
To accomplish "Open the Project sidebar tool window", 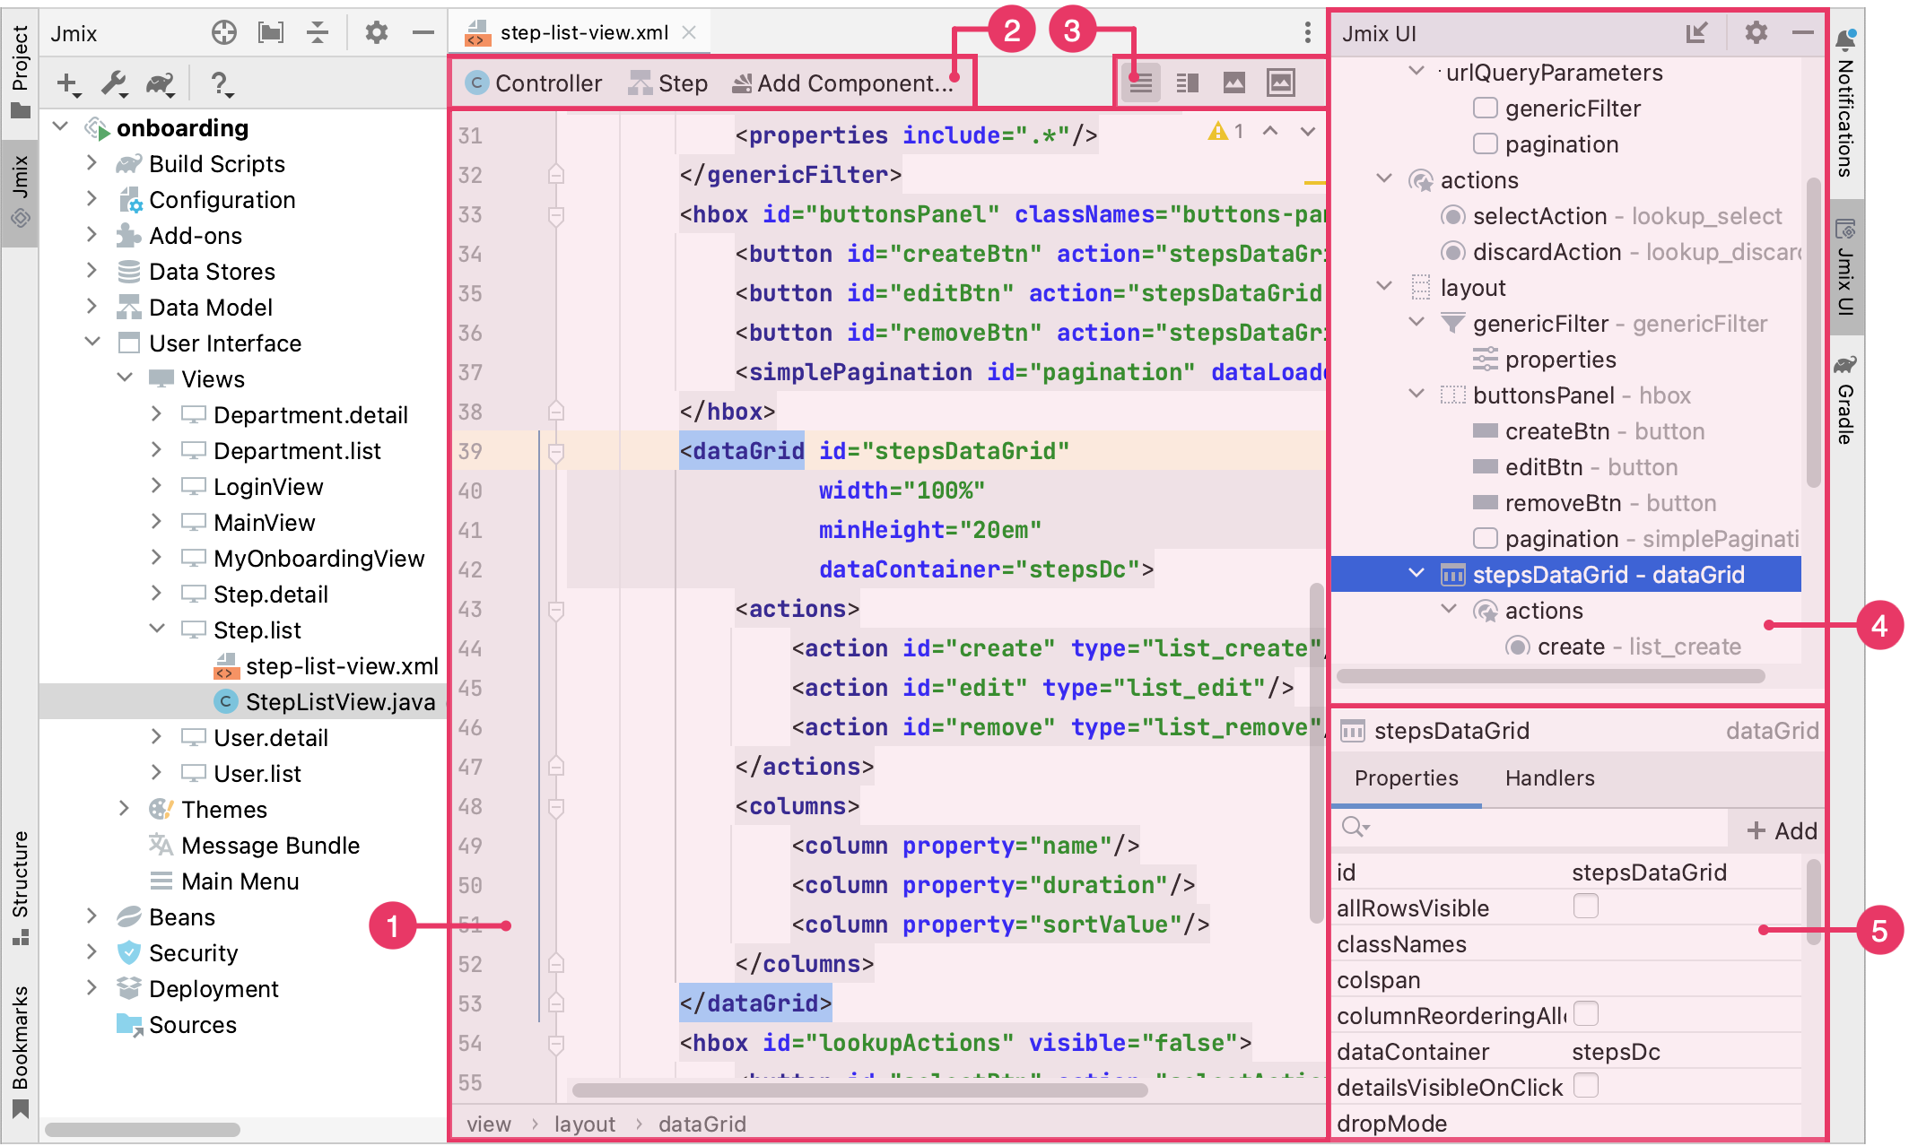I will [21, 73].
